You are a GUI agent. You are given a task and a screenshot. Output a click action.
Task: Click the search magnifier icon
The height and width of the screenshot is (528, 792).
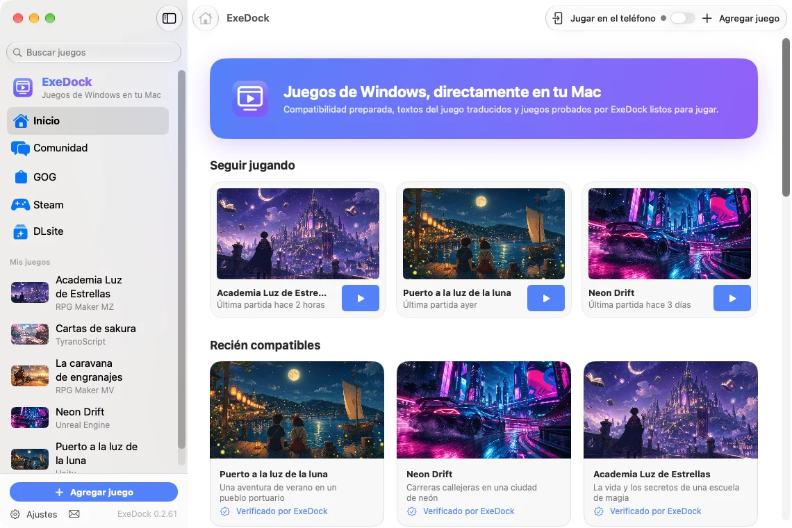coord(17,53)
